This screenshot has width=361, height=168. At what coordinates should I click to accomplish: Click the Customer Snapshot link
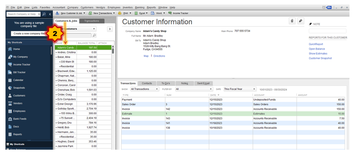(320, 58)
